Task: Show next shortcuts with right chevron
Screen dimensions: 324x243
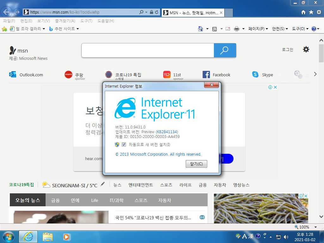Action: 315,74
